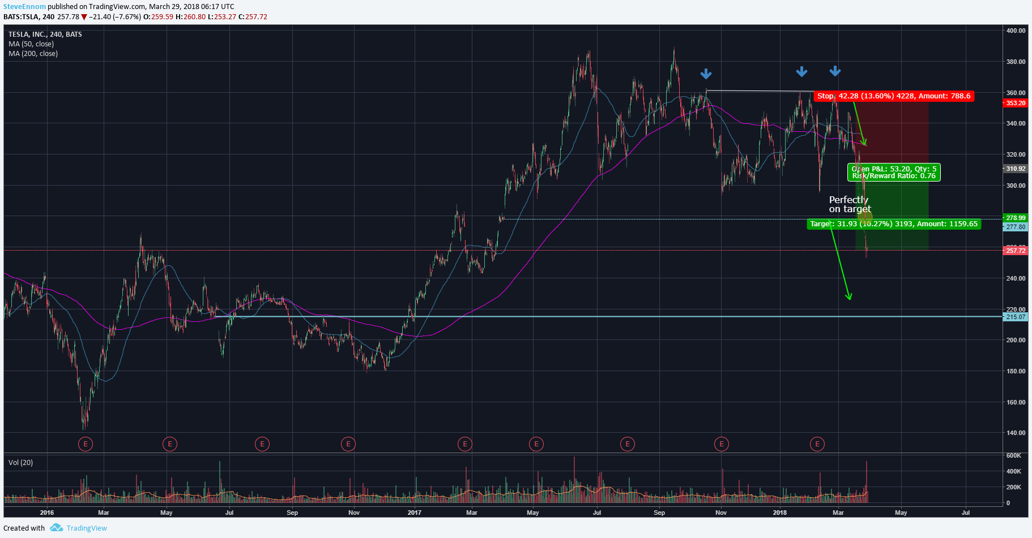The image size is (1032, 538).
Task: Click the H:260.80 high value
Action: tap(191, 17)
